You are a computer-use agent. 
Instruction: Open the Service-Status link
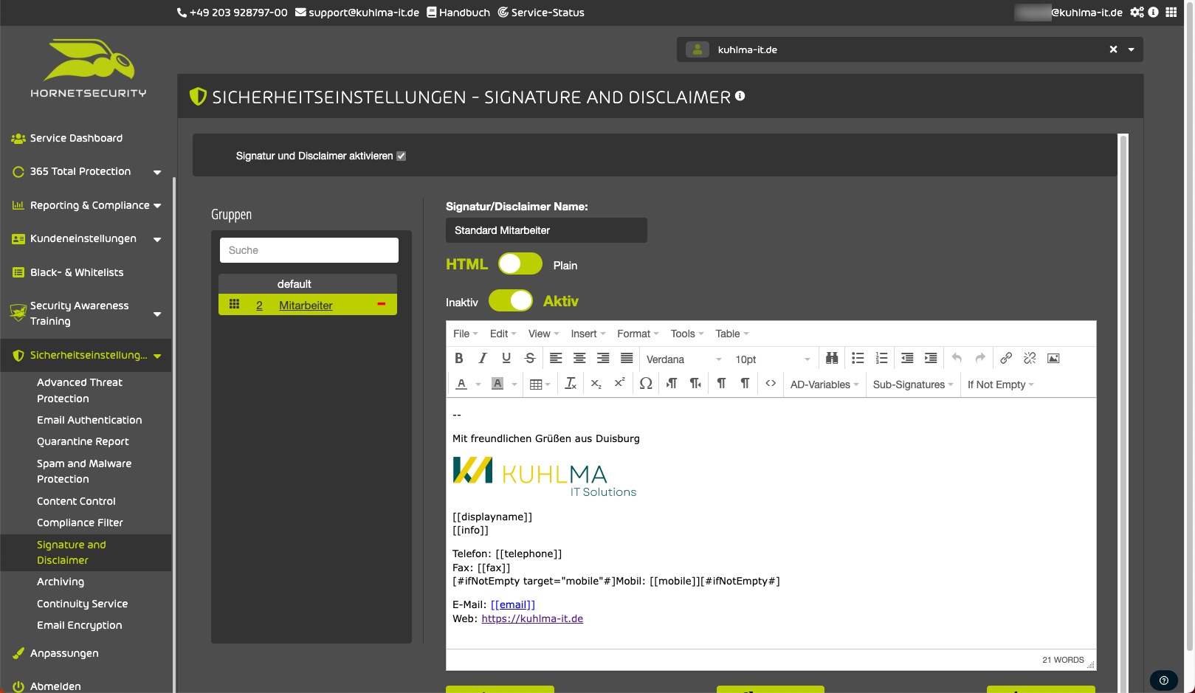[541, 13]
